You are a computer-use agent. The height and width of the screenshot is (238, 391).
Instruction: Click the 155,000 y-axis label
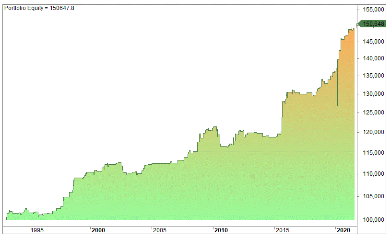point(373,10)
